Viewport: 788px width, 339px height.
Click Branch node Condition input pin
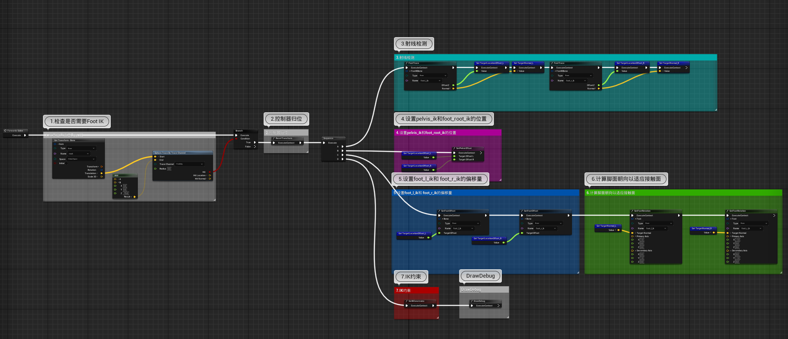(x=236, y=139)
